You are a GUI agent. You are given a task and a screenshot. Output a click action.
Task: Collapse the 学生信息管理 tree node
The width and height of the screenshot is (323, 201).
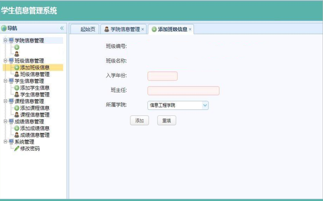coord(5,81)
